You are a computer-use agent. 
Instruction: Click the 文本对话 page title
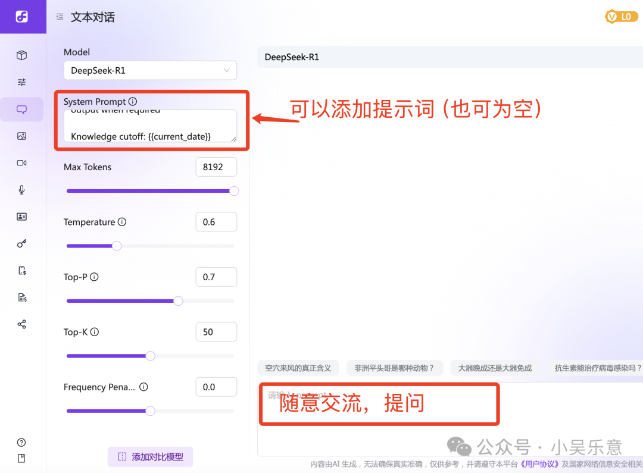click(93, 17)
